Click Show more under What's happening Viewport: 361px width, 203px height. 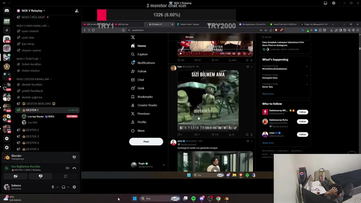pyautogui.click(x=268, y=94)
